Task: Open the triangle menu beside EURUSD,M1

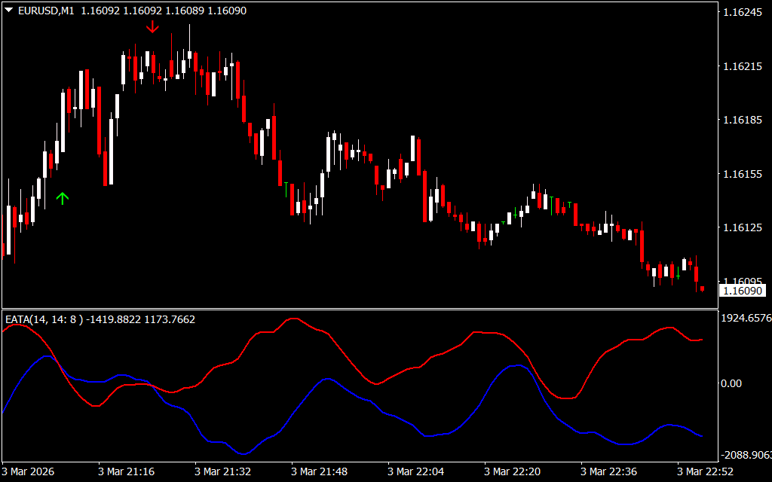Action: pos(8,11)
